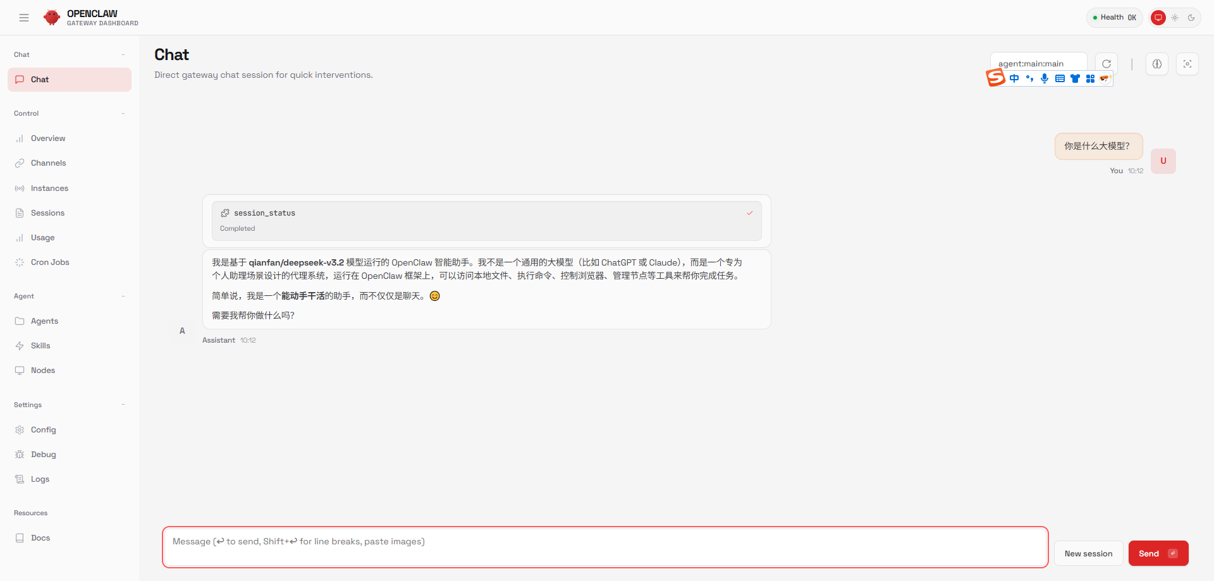Refresh the agent session list
1214x581 pixels.
[1106, 64]
